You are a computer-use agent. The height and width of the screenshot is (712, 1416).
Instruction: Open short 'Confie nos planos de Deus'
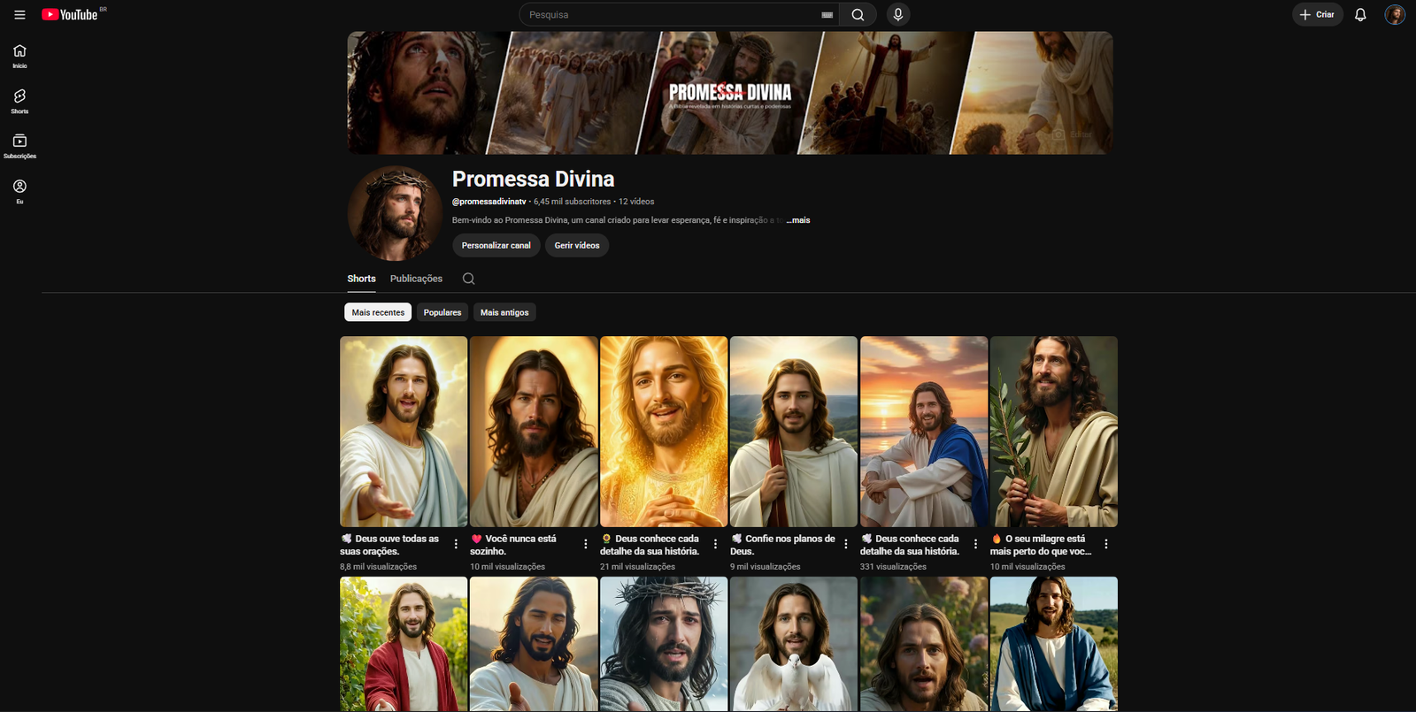pos(794,432)
